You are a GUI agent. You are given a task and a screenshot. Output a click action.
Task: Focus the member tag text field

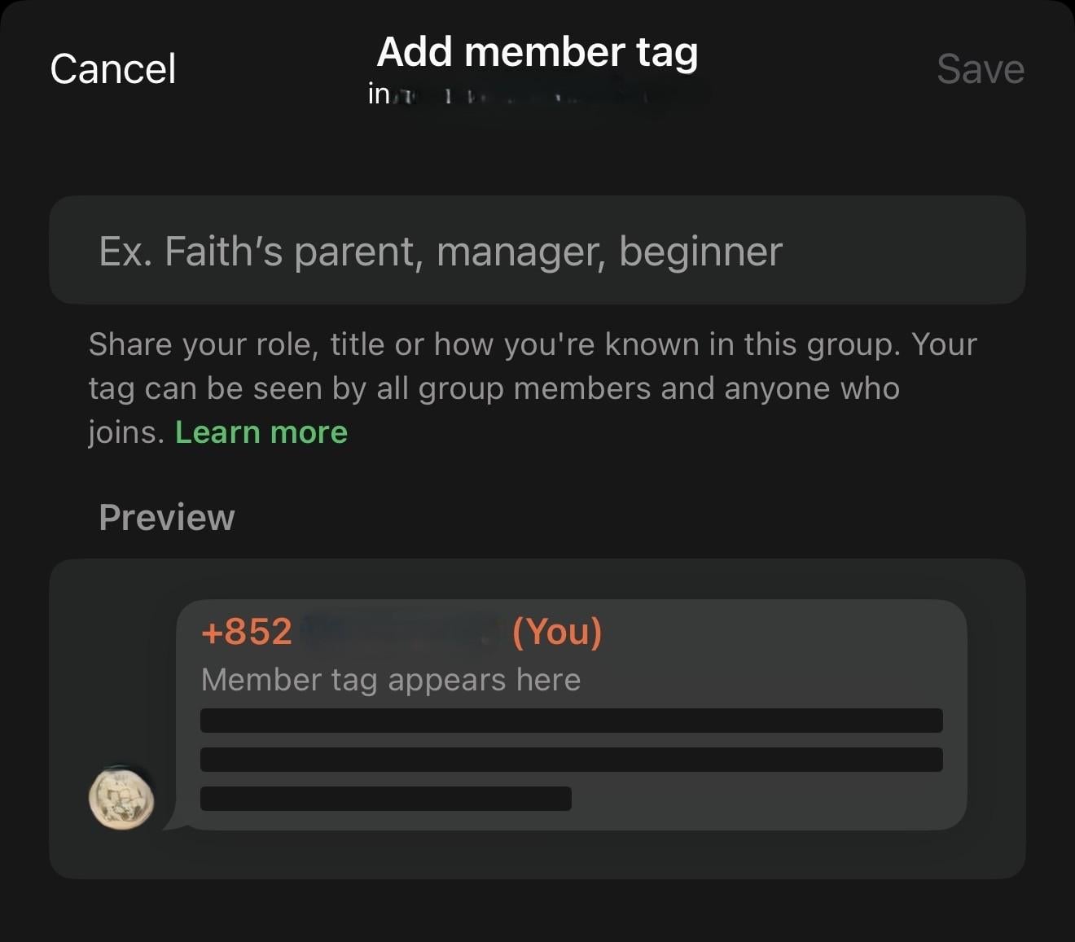pyautogui.click(x=537, y=251)
